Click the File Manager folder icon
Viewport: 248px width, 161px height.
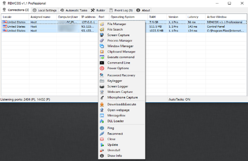point(102,24)
